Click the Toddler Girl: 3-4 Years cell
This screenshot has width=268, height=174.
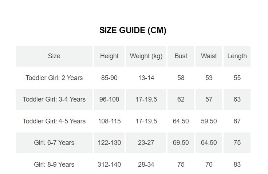click(x=54, y=99)
